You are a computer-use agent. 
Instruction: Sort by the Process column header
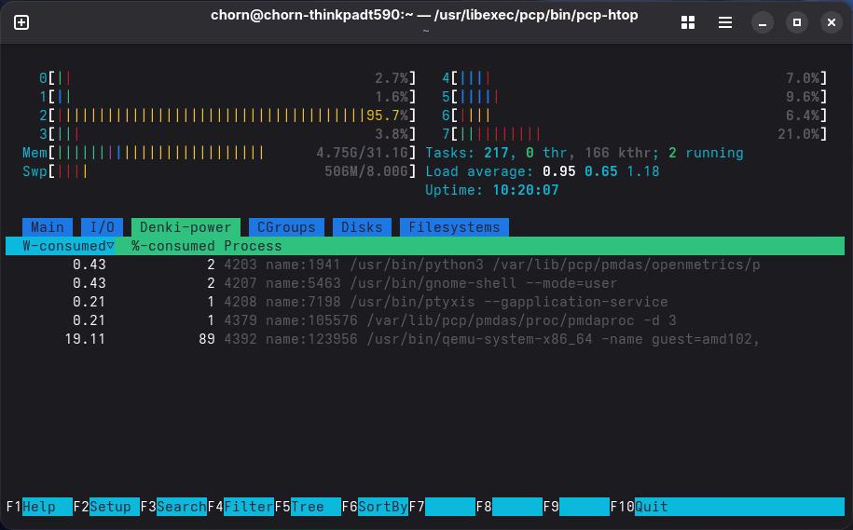click(253, 246)
